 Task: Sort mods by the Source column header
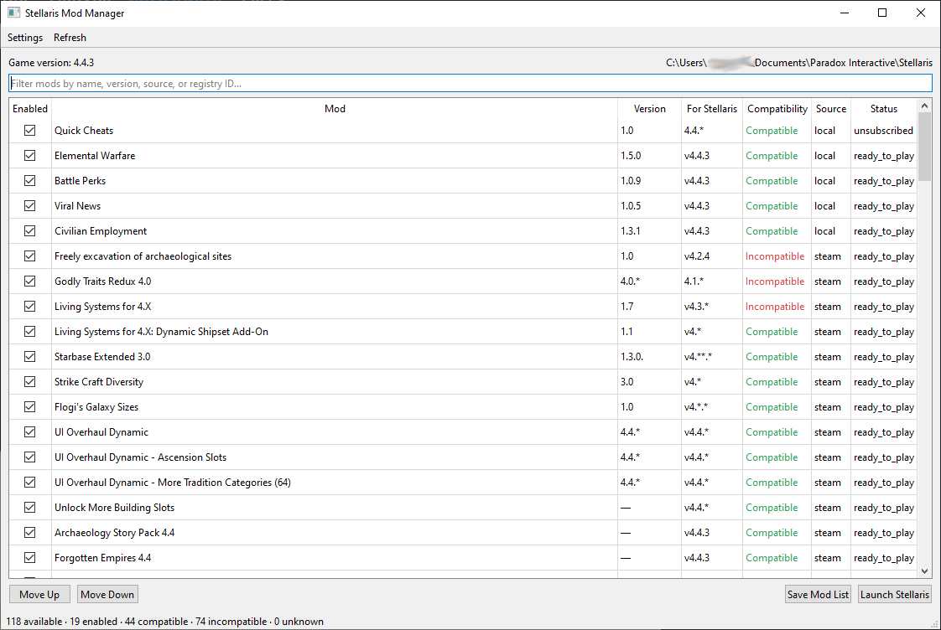pyautogui.click(x=831, y=109)
